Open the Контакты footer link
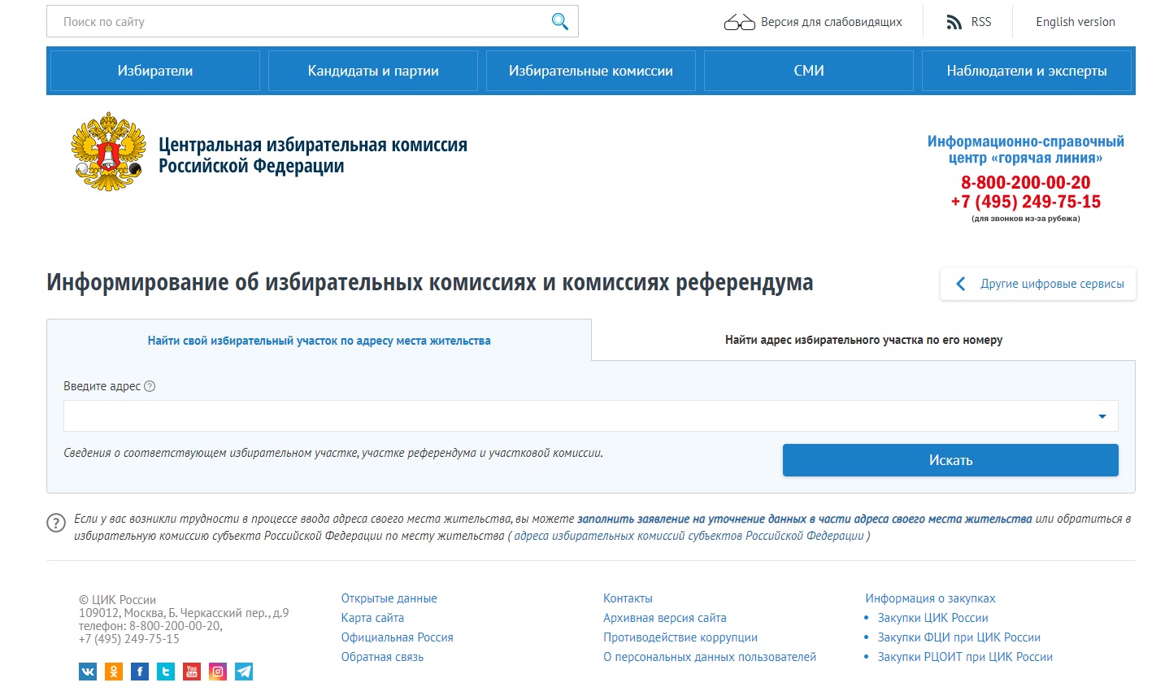The width and height of the screenshot is (1165, 700). [x=628, y=598]
